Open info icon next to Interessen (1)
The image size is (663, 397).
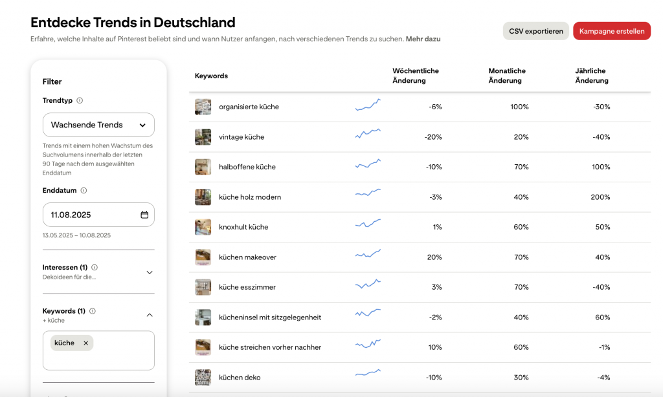click(x=95, y=268)
